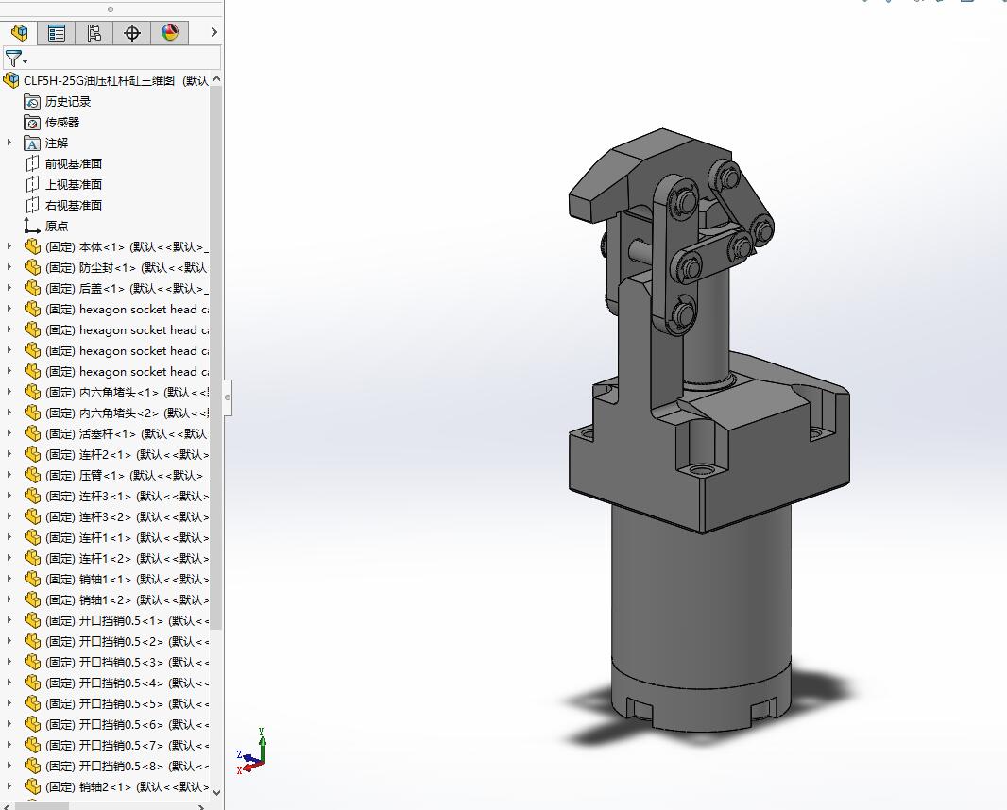This screenshot has width=1007, height=810.
Task: Click the 内六角堵头<2> part icon
Action: (x=32, y=413)
